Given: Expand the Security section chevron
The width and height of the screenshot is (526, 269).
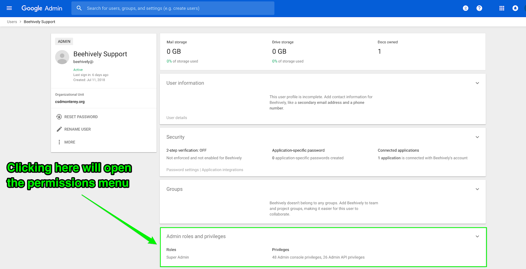Looking at the screenshot, I should [x=477, y=137].
